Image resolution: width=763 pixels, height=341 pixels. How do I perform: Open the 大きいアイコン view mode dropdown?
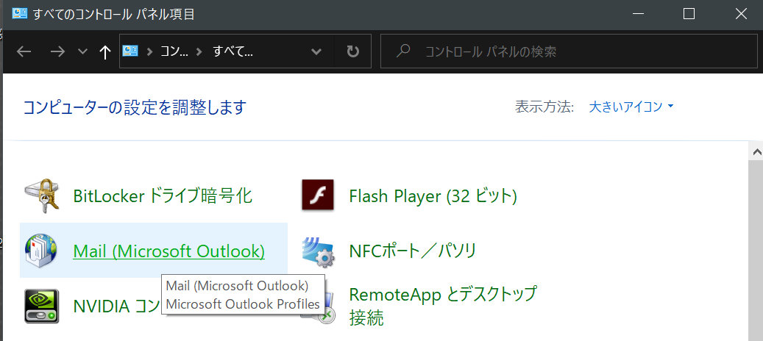point(631,107)
